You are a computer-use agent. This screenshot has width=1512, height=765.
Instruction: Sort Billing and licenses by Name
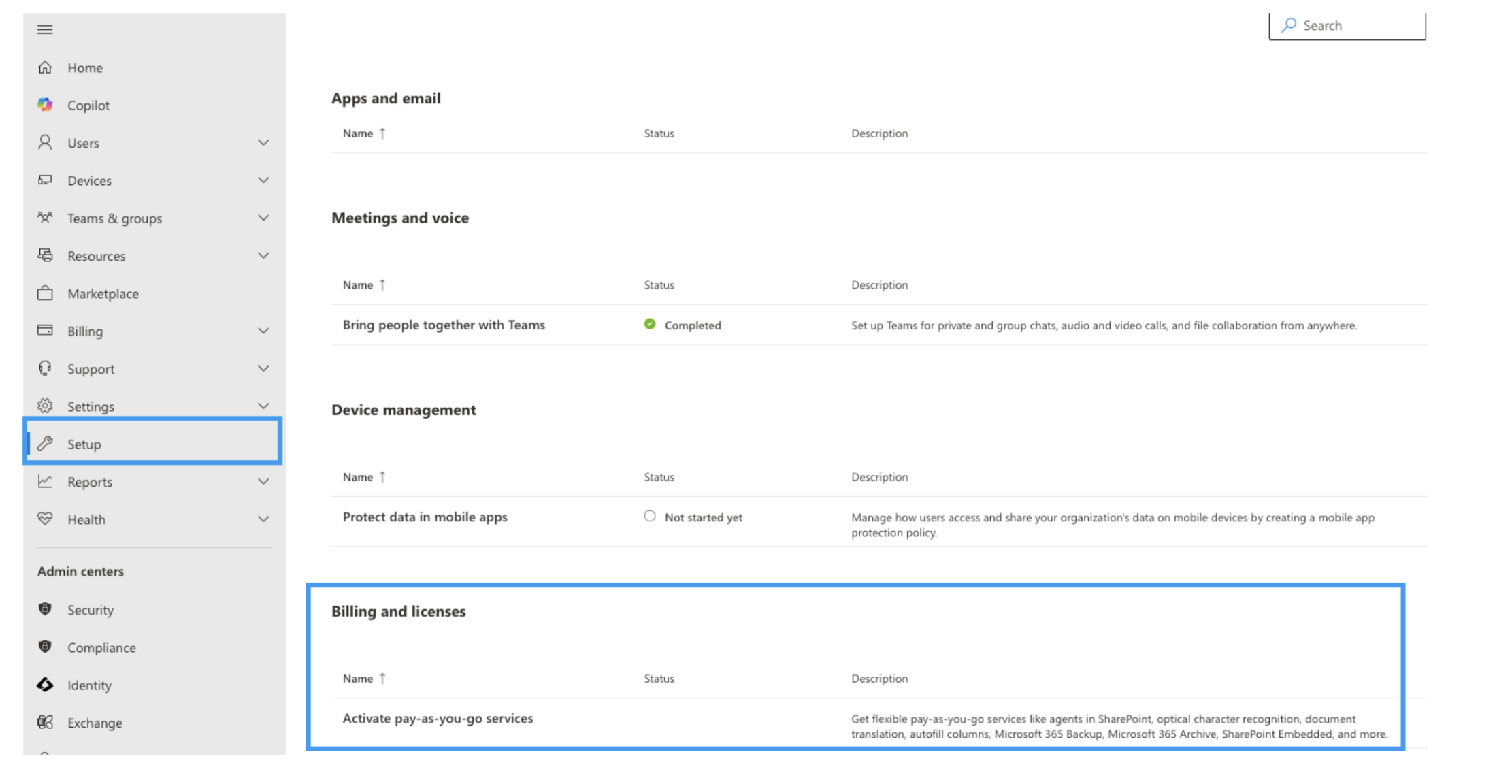click(364, 678)
